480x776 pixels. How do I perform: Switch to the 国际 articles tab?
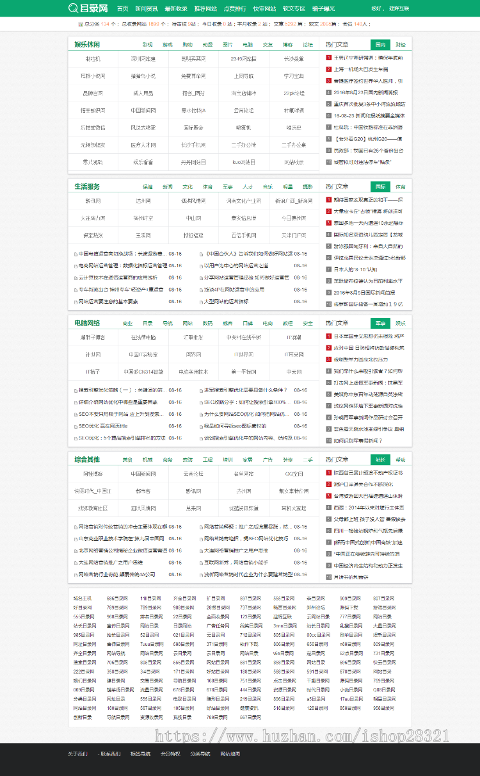380,187
